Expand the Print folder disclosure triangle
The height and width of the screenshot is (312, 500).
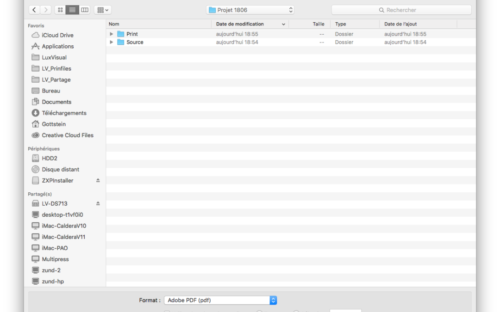pyautogui.click(x=112, y=34)
